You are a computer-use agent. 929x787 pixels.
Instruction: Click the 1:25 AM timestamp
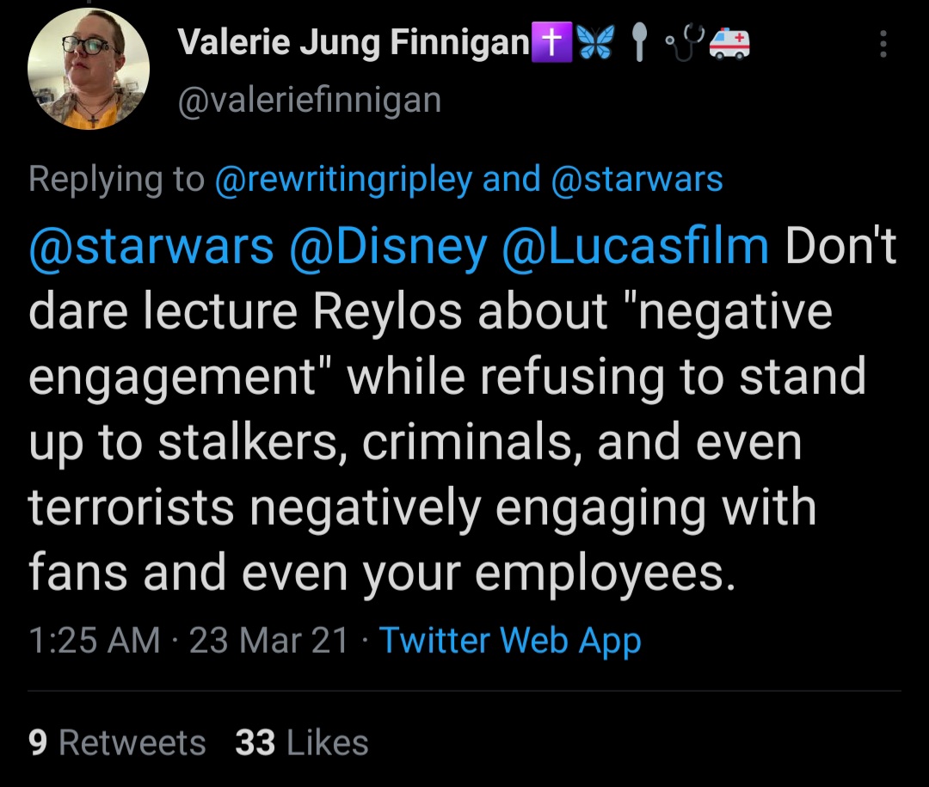[95, 641]
